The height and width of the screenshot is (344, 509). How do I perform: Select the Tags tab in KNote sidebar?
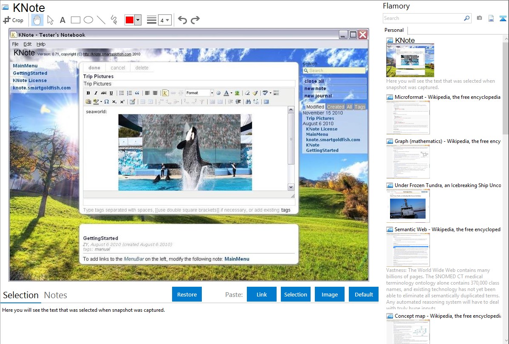360,106
